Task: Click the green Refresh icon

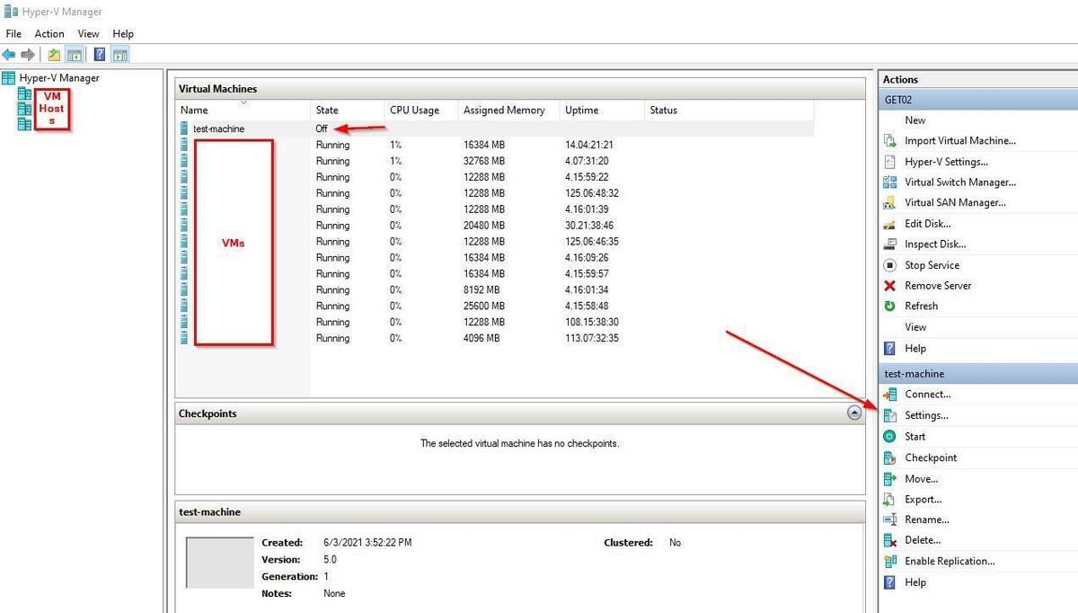Action: point(889,306)
